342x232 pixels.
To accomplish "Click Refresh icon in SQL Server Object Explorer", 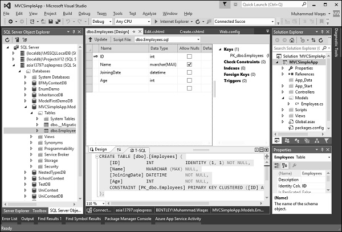I will tap(7, 40).
